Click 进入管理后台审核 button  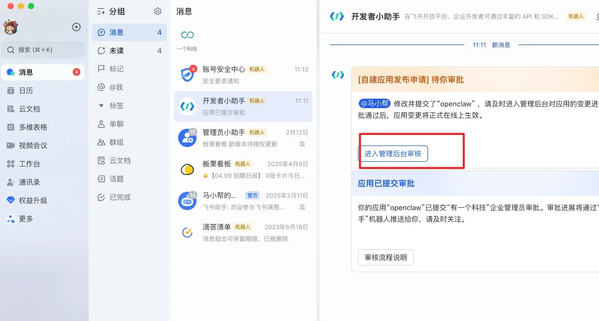[x=392, y=154]
